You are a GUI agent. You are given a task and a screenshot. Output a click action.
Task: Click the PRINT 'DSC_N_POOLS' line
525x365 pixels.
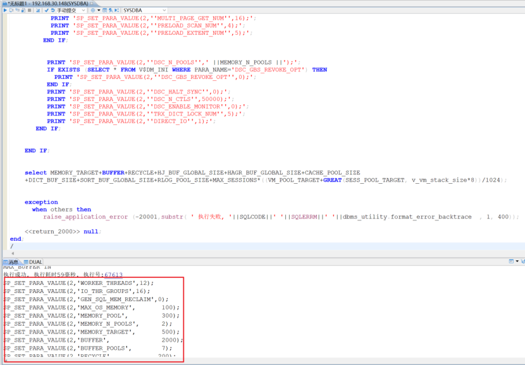tap(173, 62)
